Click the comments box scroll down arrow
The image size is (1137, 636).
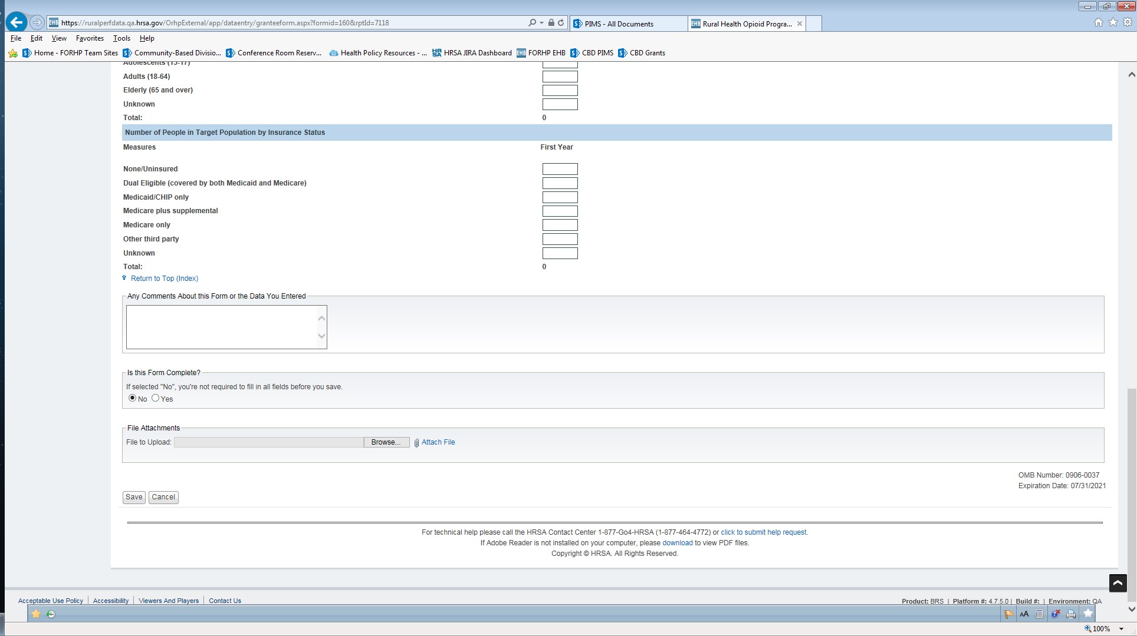click(321, 336)
